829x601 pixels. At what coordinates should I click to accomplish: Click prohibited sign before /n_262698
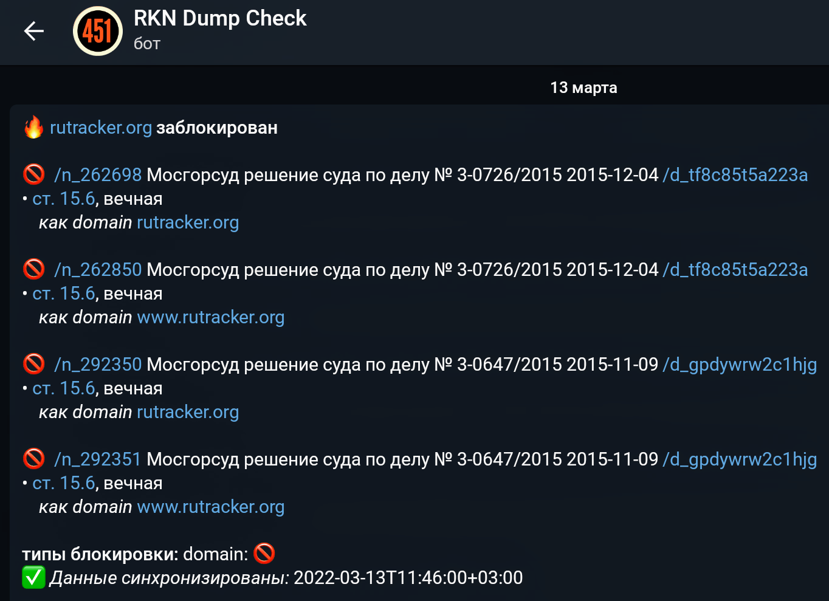point(33,174)
